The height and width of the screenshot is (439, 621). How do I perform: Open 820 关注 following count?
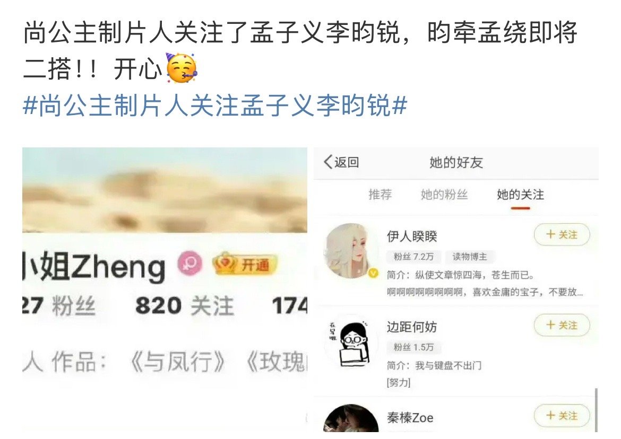coord(184,306)
